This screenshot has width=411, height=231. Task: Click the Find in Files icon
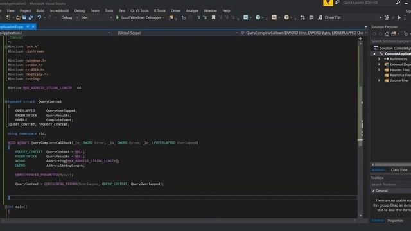tap(171, 17)
